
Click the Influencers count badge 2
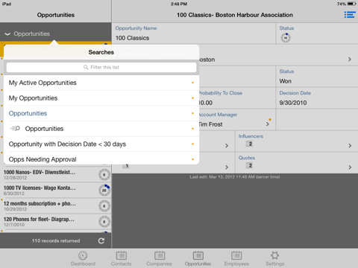(249, 144)
